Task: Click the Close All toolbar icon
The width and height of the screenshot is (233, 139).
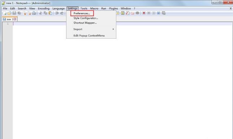Action: click(x=29, y=13)
